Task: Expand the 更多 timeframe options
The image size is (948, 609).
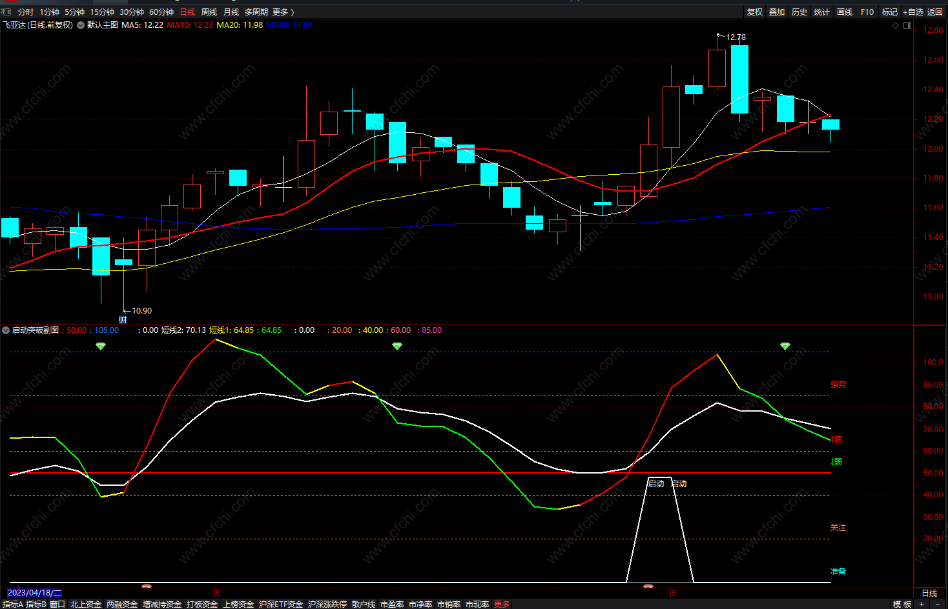Action: (283, 12)
